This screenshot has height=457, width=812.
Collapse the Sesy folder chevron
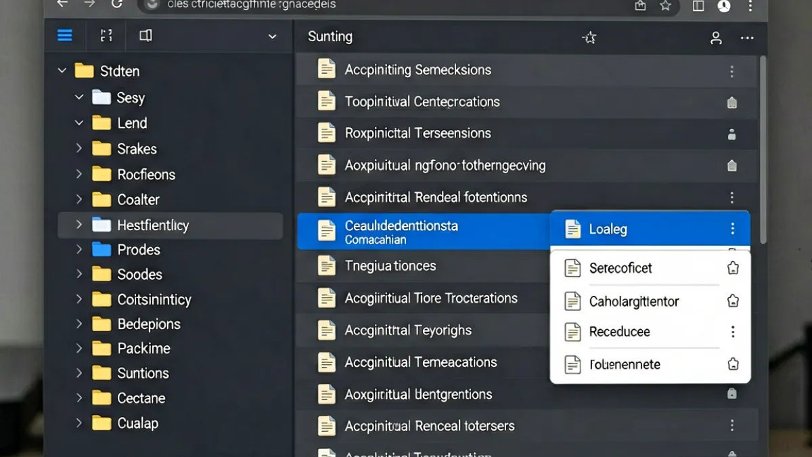78,97
